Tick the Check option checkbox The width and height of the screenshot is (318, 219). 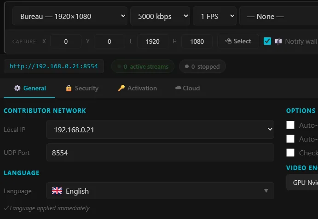pos(290,153)
